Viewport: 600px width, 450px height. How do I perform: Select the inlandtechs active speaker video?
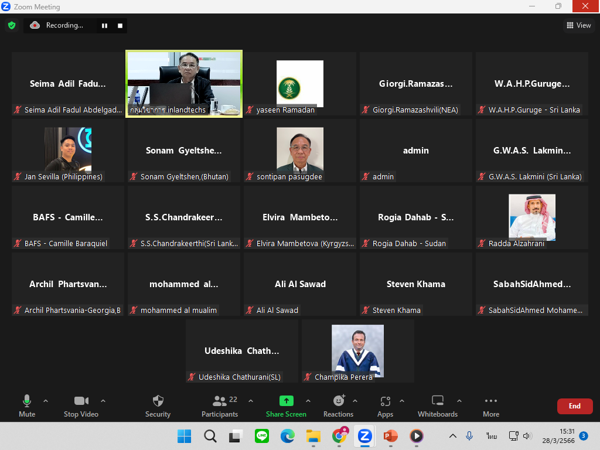tap(184, 84)
